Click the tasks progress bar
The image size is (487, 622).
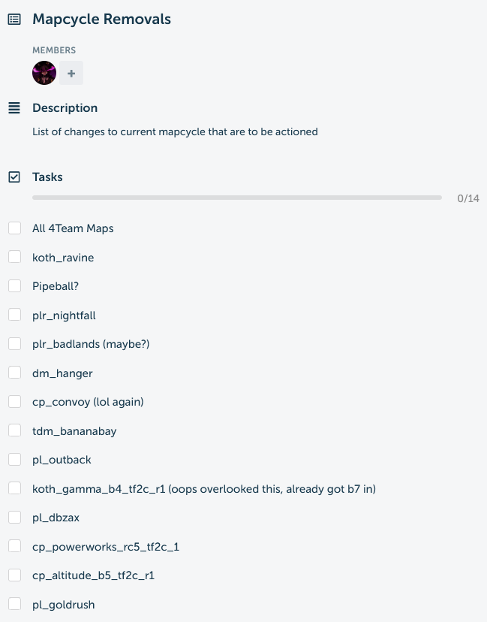click(237, 198)
